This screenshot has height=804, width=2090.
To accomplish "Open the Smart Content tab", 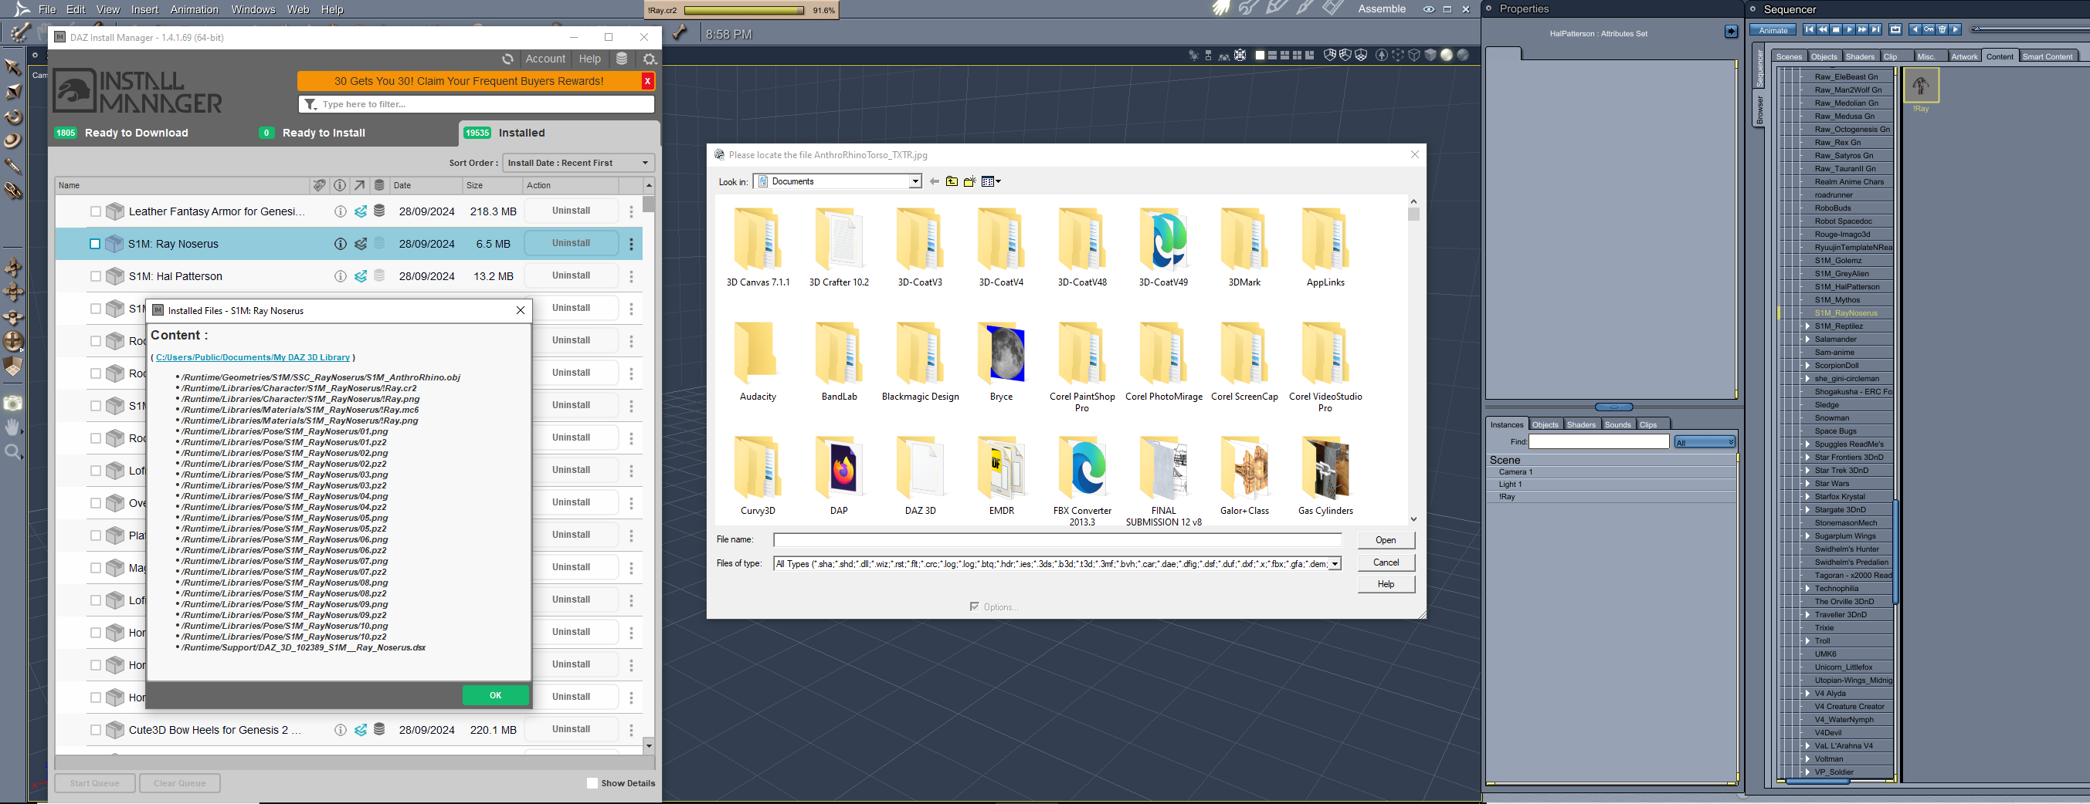I will pos(2047,57).
